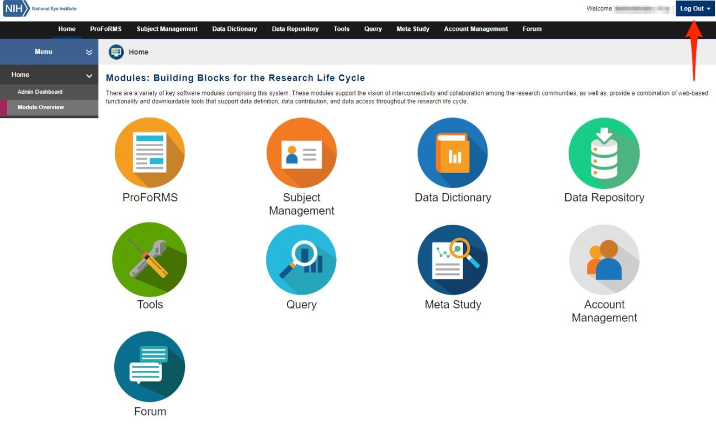Open Admin Dashboard in the sidebar
716x425 pixels.
tap(40, 92)
